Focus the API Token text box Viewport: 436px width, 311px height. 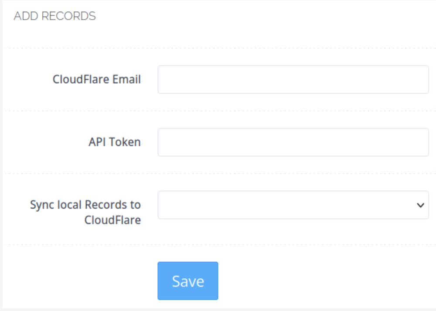tap(293, 142)
